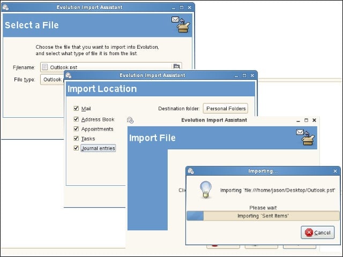Click the browse folder icon beside Filename
343x257 pixels.
pos(176,66)
